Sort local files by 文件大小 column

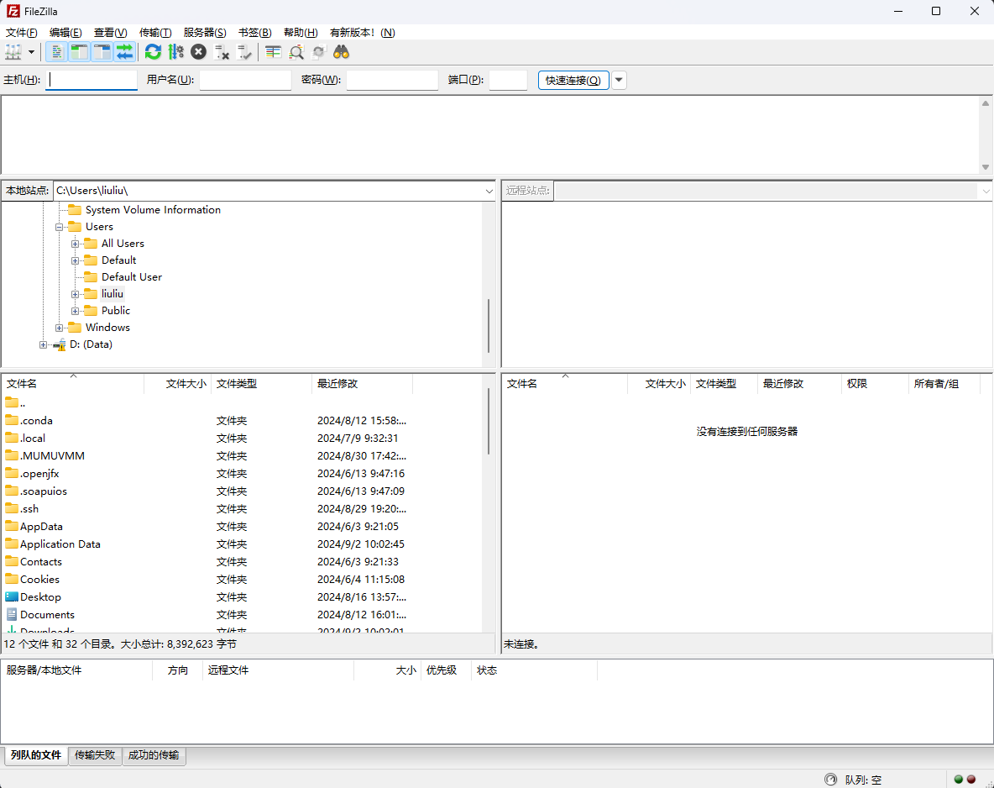[x=177, y=384]
